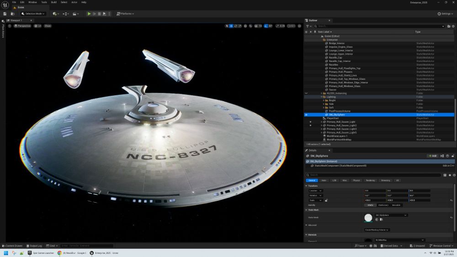Open the Location type dropdown
This screenshot has height=257, width=457.
(316, 191)
